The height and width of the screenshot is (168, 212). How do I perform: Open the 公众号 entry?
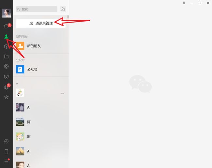[41, 69]
